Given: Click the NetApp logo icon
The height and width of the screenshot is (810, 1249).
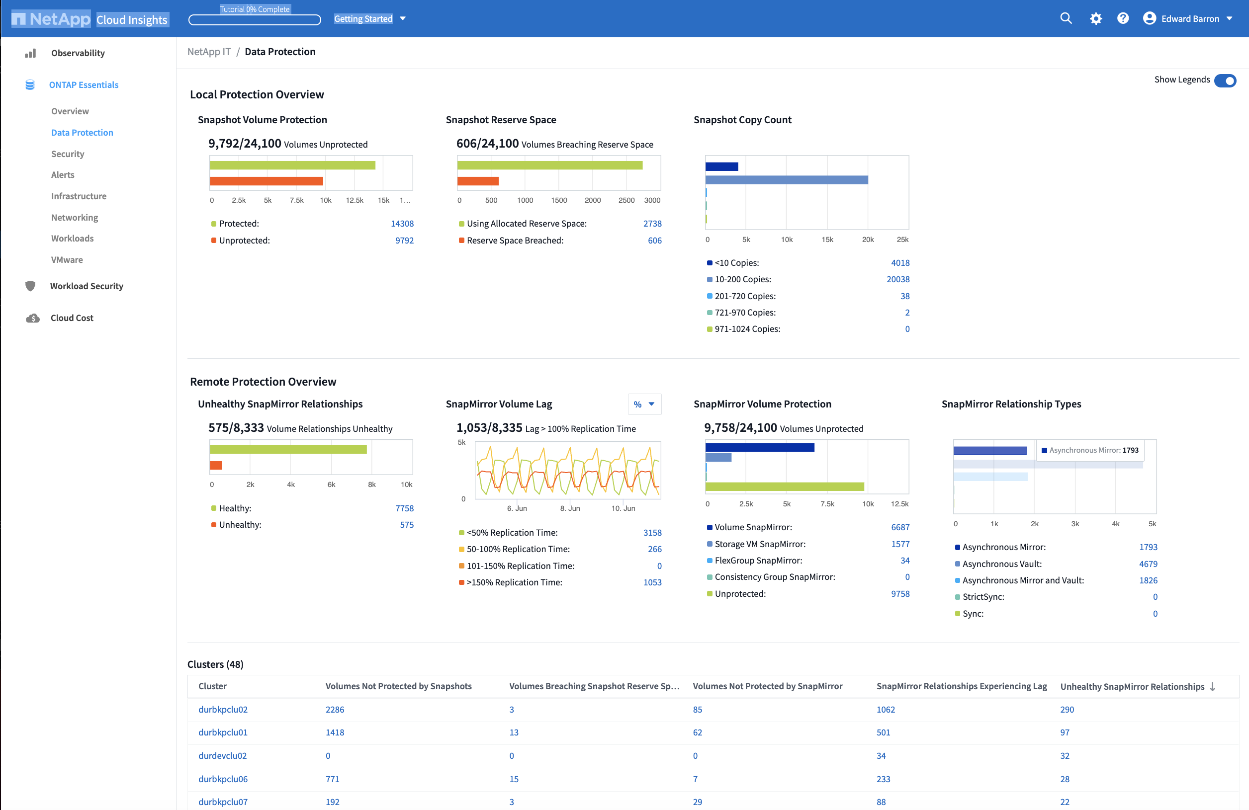Looking at the screenshot, I should click(x=18, y=19).
